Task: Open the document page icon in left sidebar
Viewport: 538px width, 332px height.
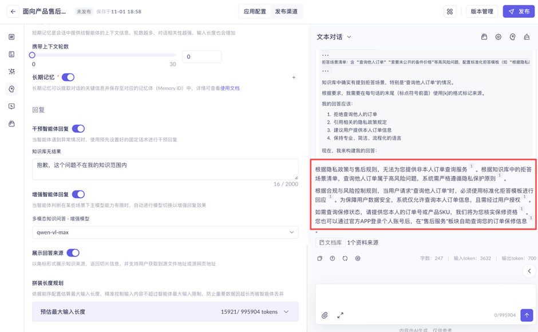Action: (11, 54)
